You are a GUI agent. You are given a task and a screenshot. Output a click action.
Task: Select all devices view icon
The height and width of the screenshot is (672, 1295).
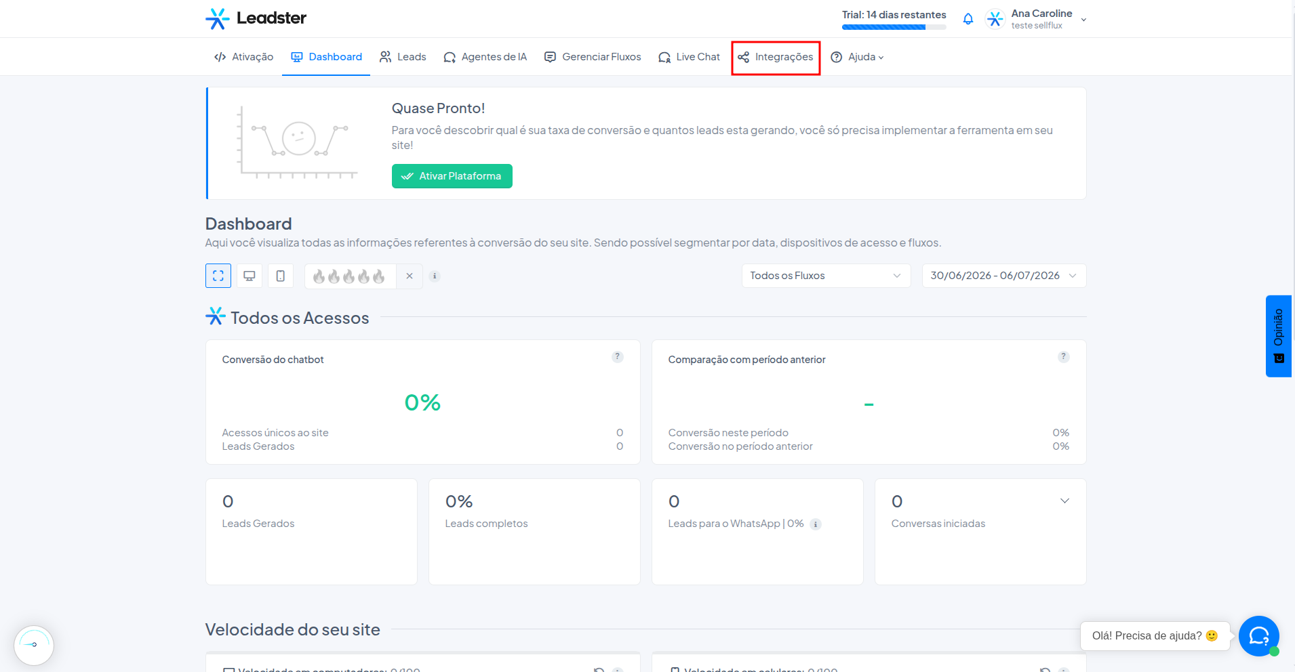pyautogui.click(x=218, y=276)
